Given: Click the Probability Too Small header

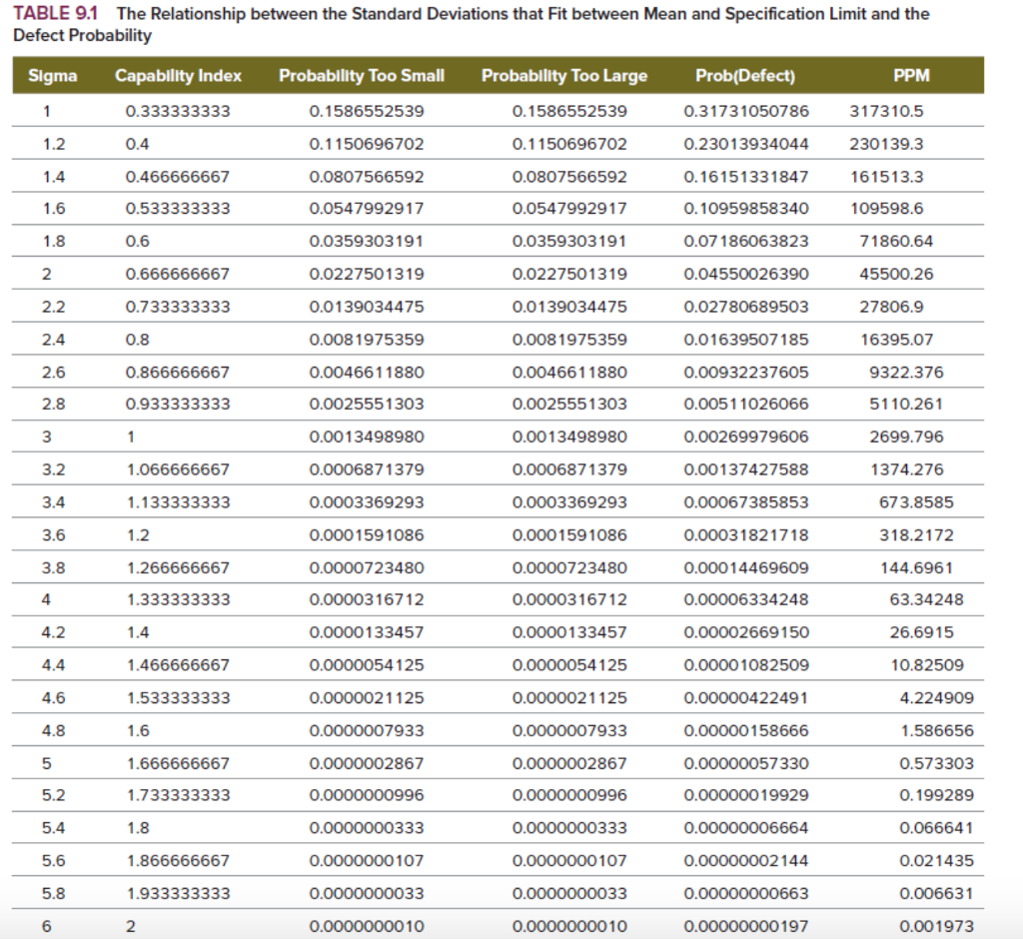Looking at the screenshot, I should pyautogui.click(x=362, y=76).
